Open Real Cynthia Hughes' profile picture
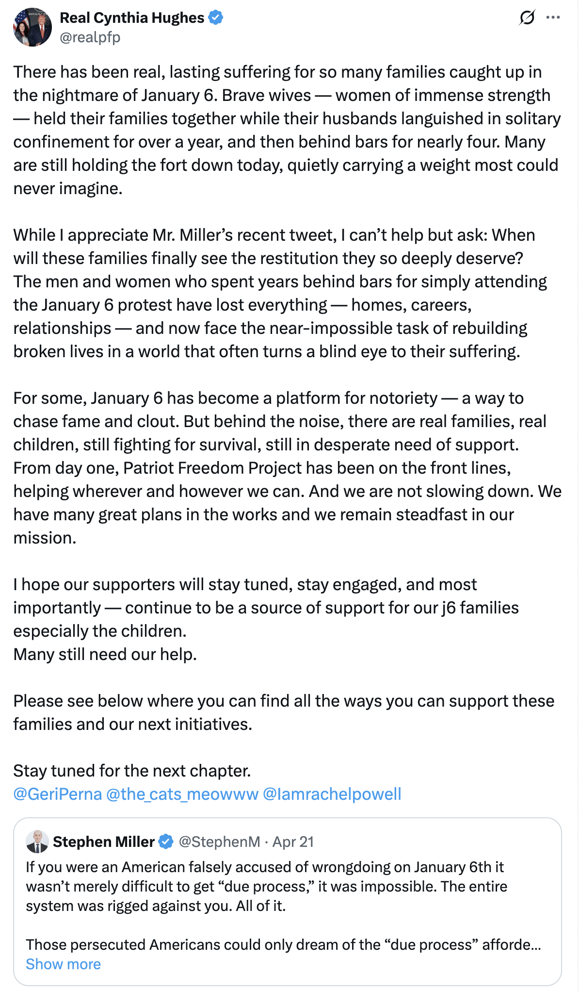The image size is (580, 992). pyautogui.click(x=32, y=27)
